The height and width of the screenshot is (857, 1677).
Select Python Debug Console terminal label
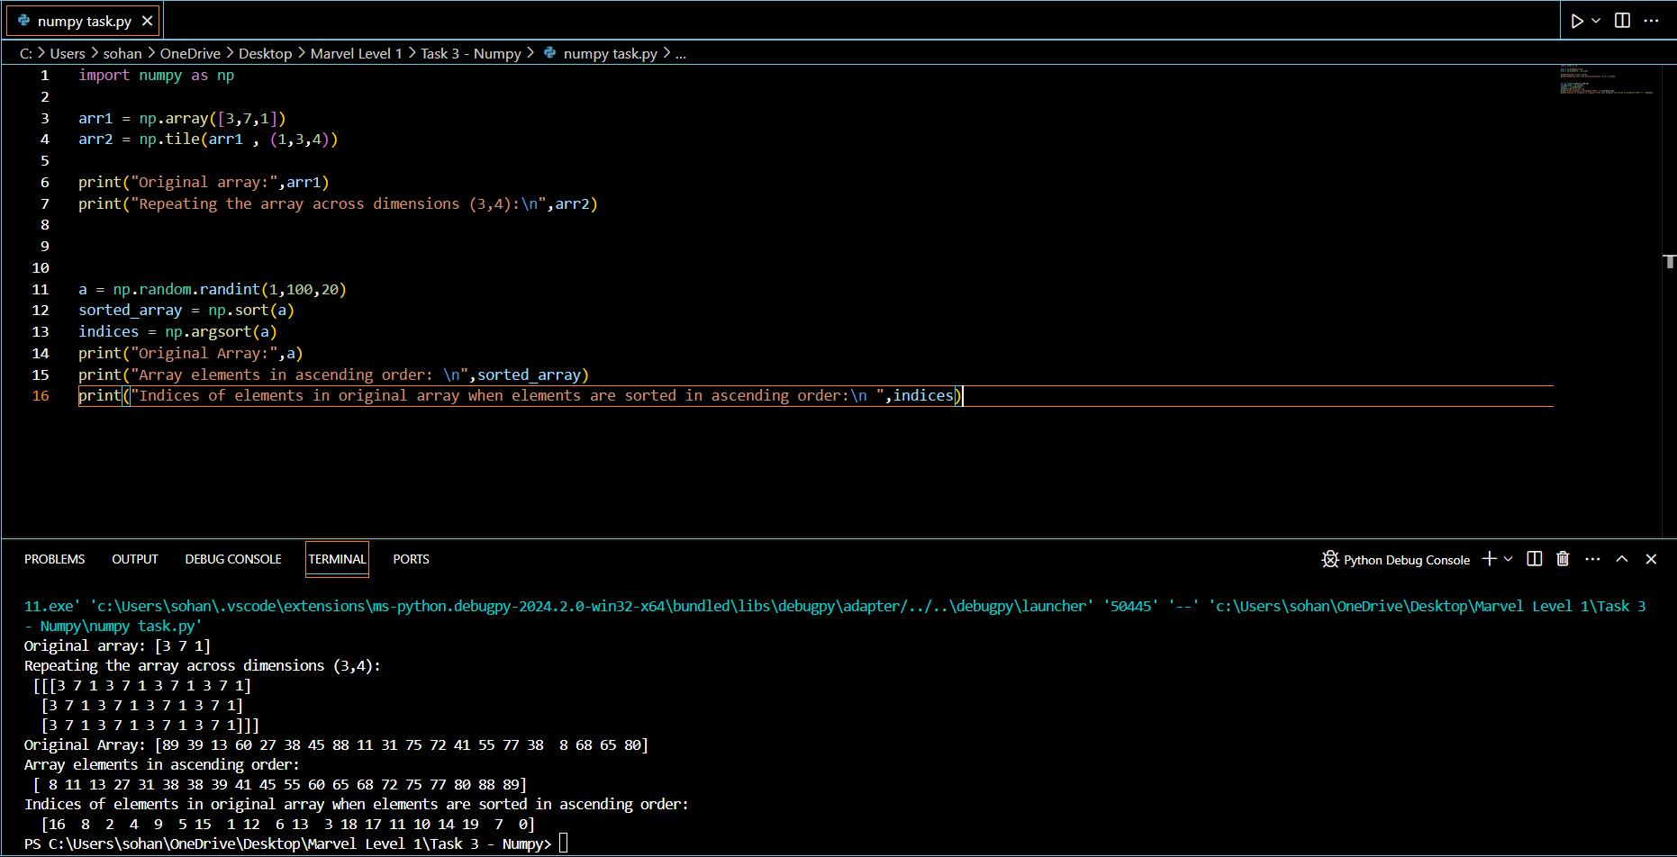[x=1407, y=560]
